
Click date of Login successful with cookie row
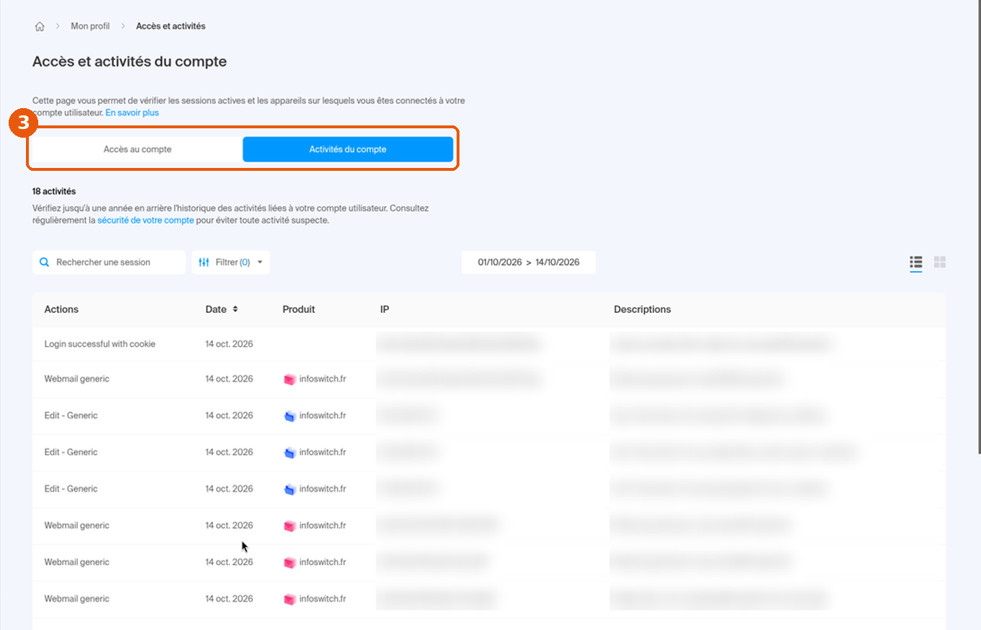(229, 344)
